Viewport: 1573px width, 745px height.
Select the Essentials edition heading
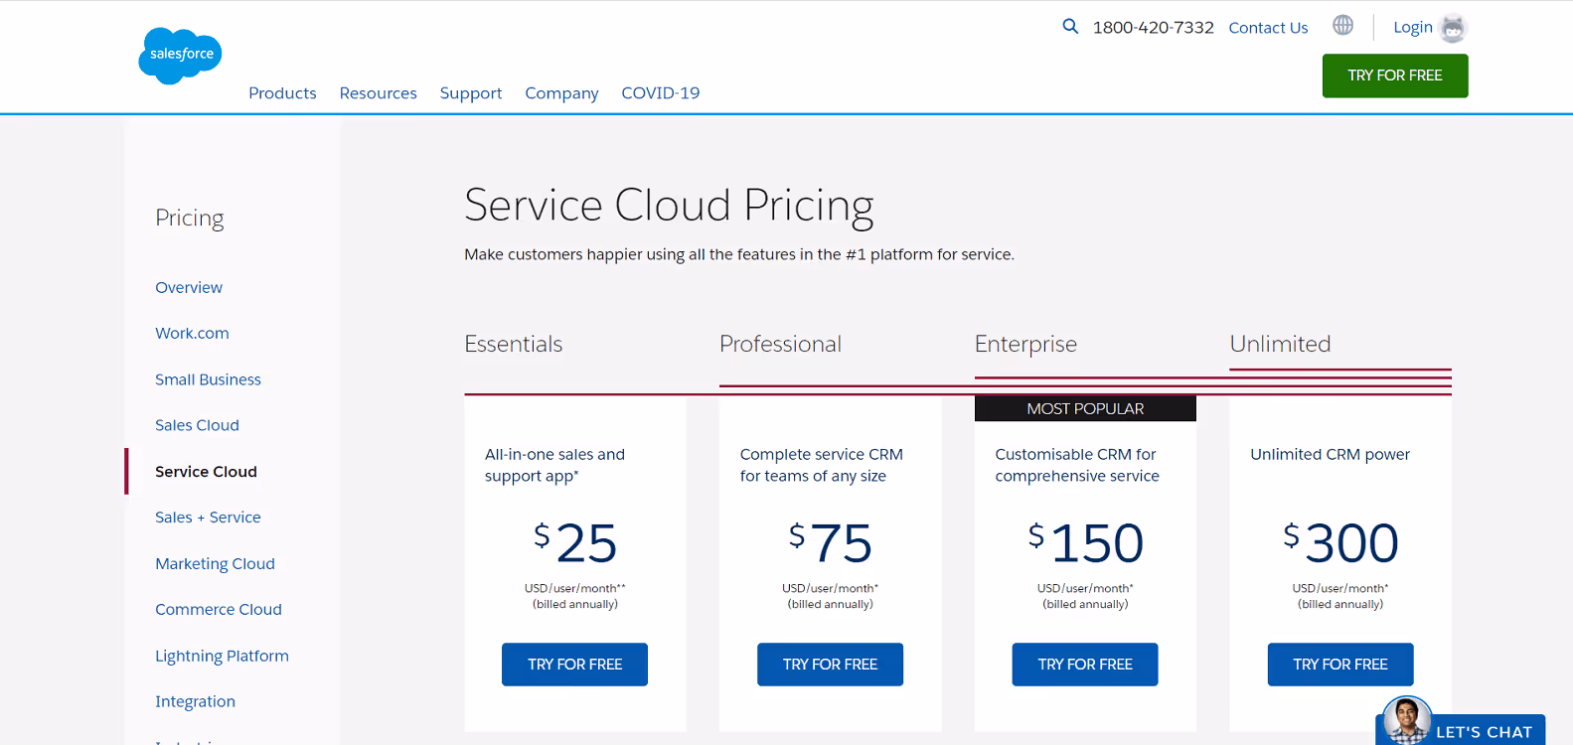click(514, 345)
